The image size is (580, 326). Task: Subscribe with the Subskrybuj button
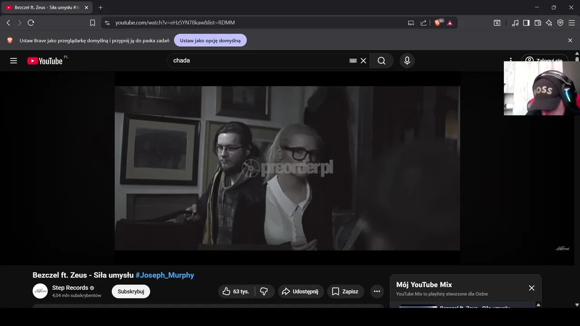[x=131, y=292]
